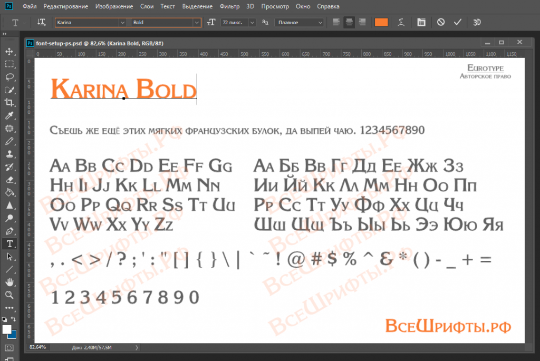Select font-setup-ps.psd document tab
Image resolution: width=540 pixels, height=361 pixels.
(100, 43)
